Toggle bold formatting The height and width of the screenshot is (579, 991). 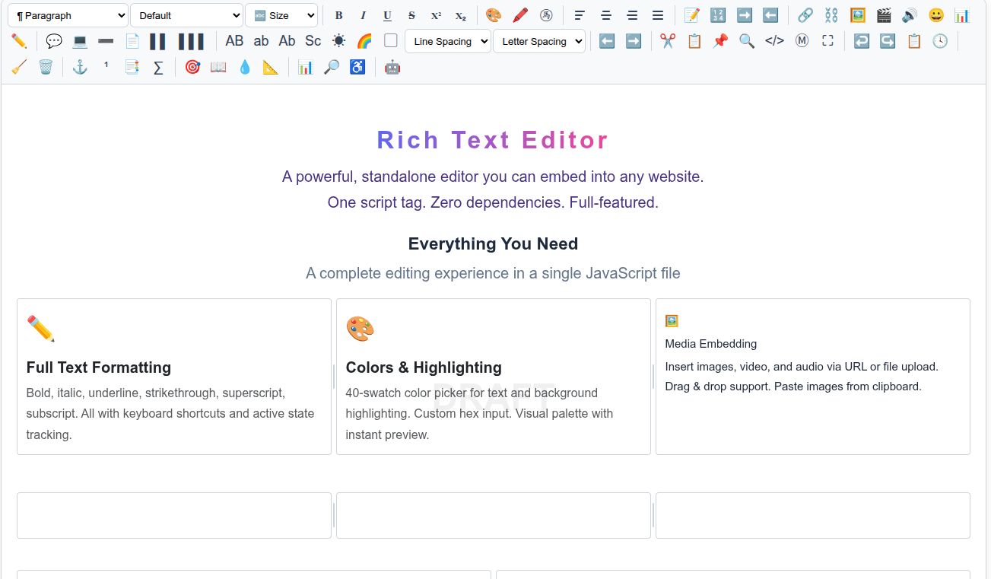tap(338, 14)
